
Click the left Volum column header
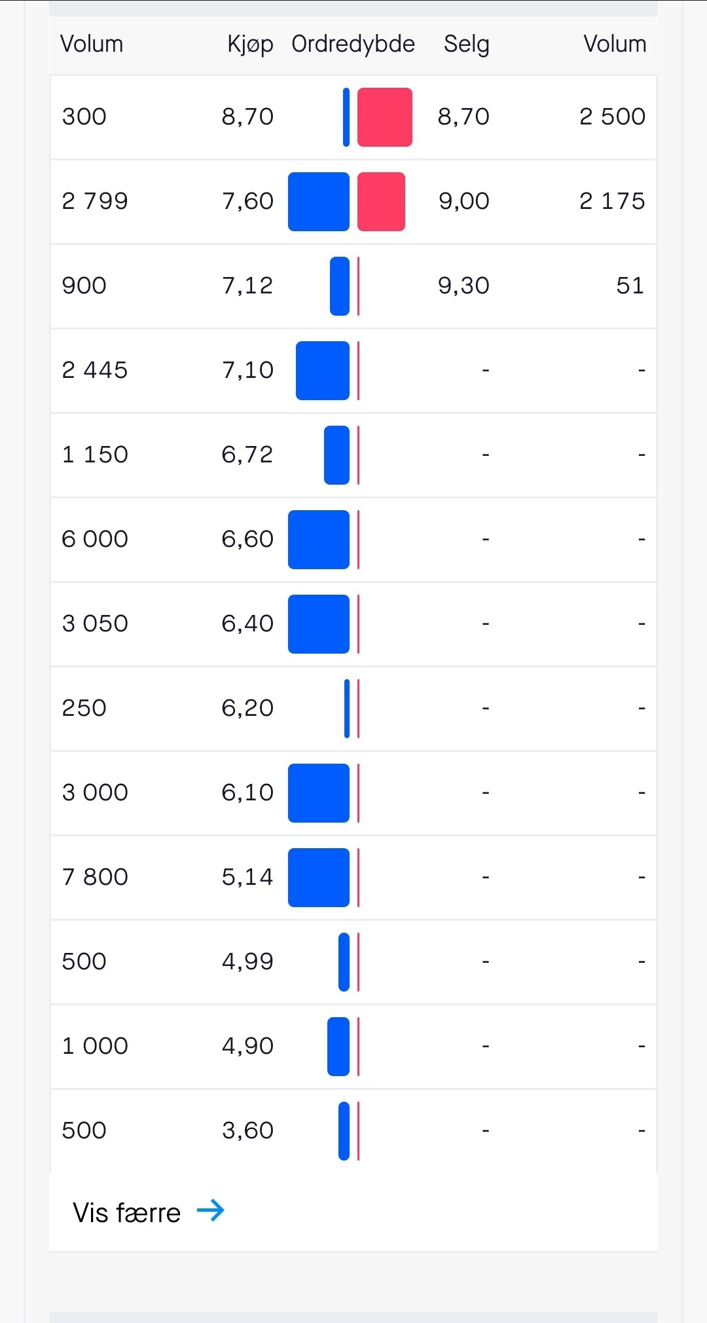[92, 44]
